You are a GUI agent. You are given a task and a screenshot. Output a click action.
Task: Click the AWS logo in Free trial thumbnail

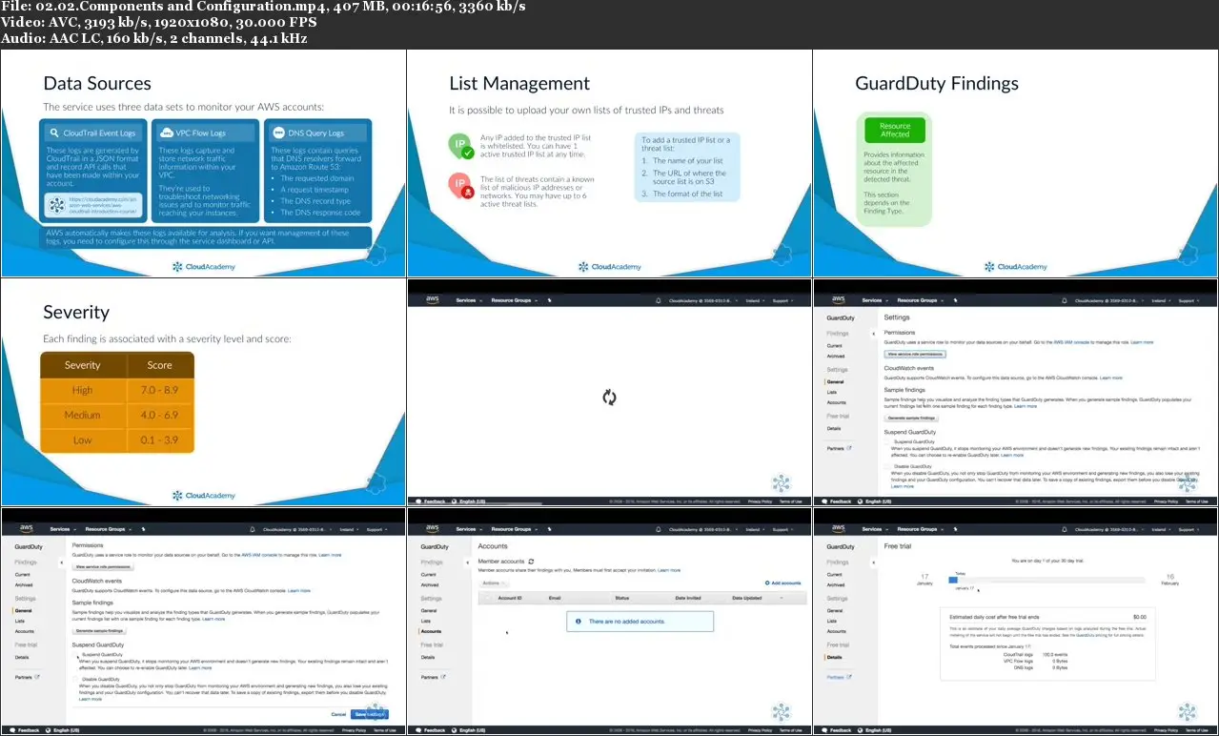[838, 528]
